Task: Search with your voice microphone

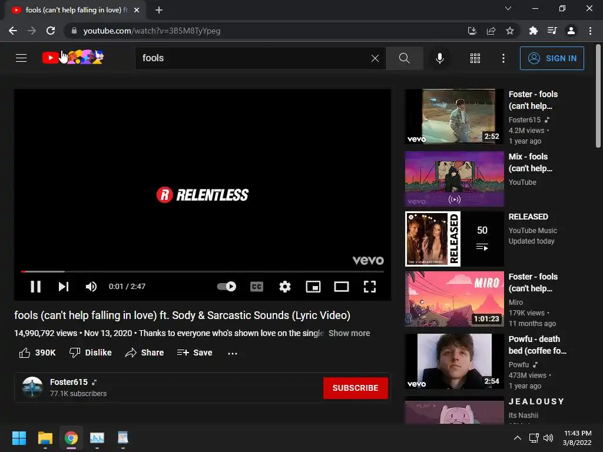Action: (439, 58)
